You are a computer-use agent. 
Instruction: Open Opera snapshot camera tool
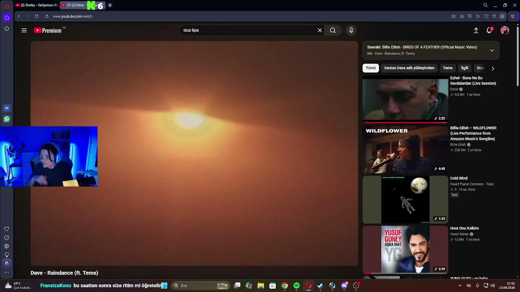(x=462, y=16)
